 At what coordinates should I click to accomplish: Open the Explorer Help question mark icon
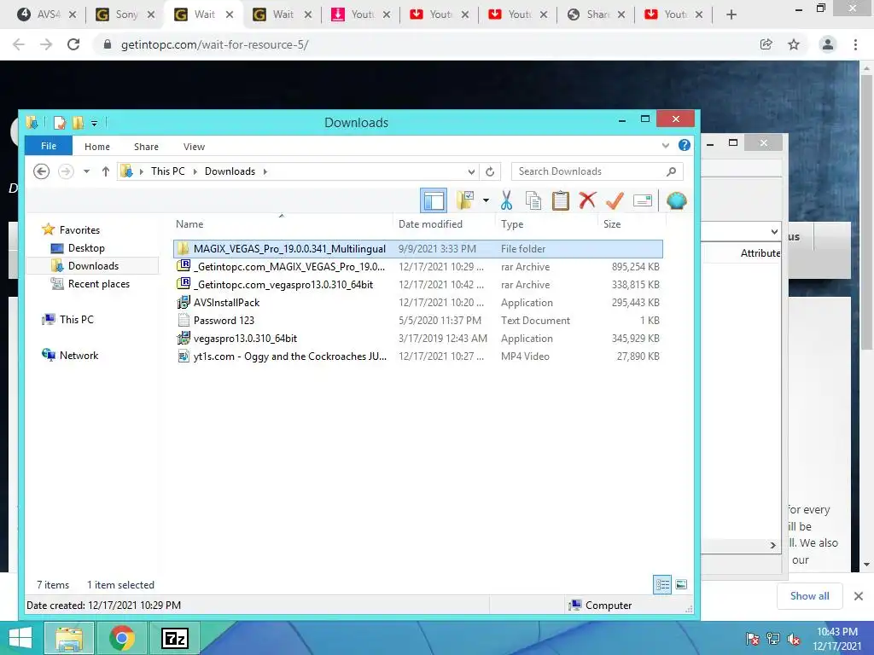684,145
